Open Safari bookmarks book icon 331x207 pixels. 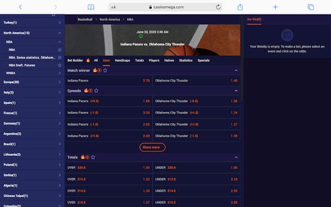click(91, 7)
